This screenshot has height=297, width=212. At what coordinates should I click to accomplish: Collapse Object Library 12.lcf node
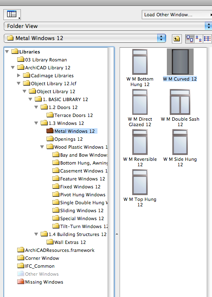18,84
